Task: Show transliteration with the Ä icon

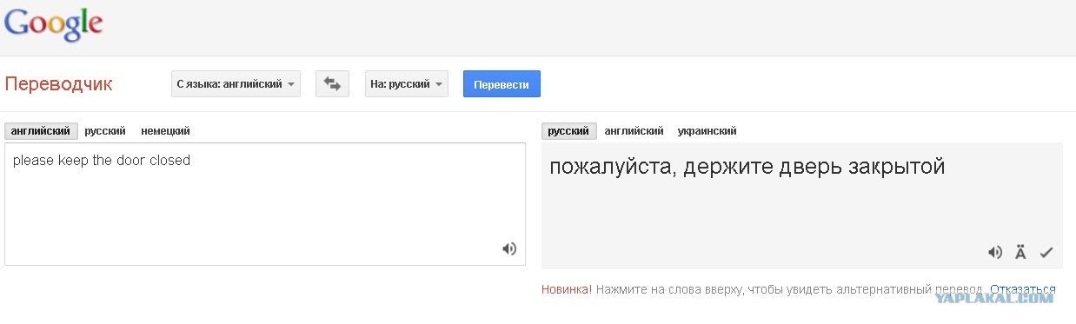Action: (x=1020, y=252)
